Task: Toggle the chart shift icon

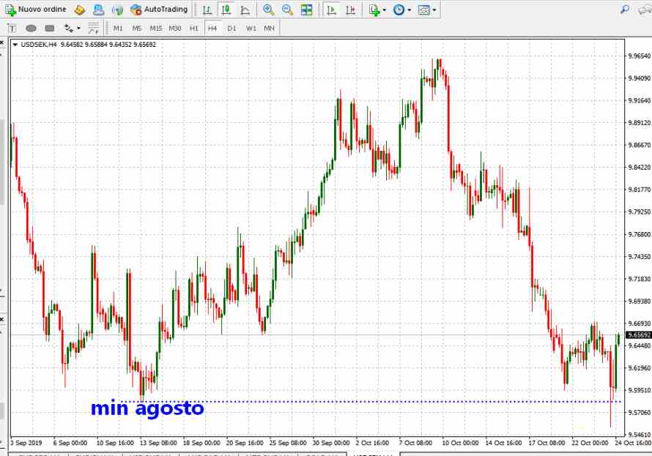Action: [351, 10]
